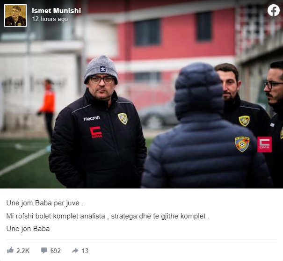Image resolution: width=283 pixels, height=261 pixels.
Task: Click the comment bubble icon
Action: pos(44,250)
